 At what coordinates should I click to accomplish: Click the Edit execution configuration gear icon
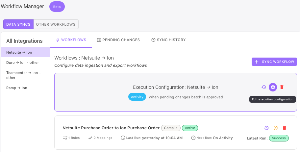(273, 87)
